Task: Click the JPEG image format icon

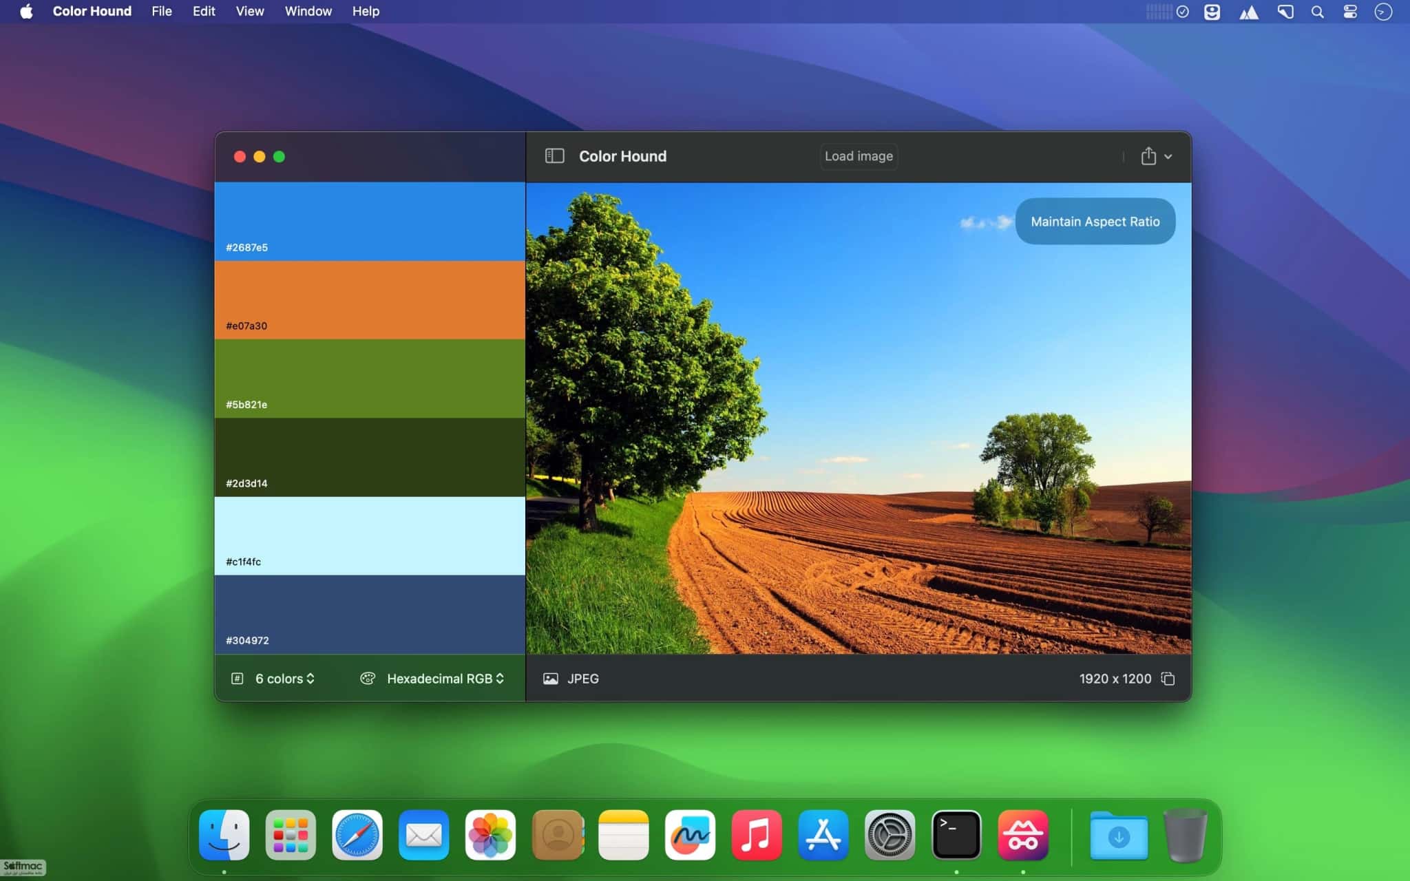Action: coord(550,679)
